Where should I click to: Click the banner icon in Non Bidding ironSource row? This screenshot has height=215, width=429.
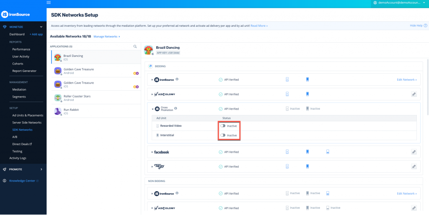(x=328, y=193)
